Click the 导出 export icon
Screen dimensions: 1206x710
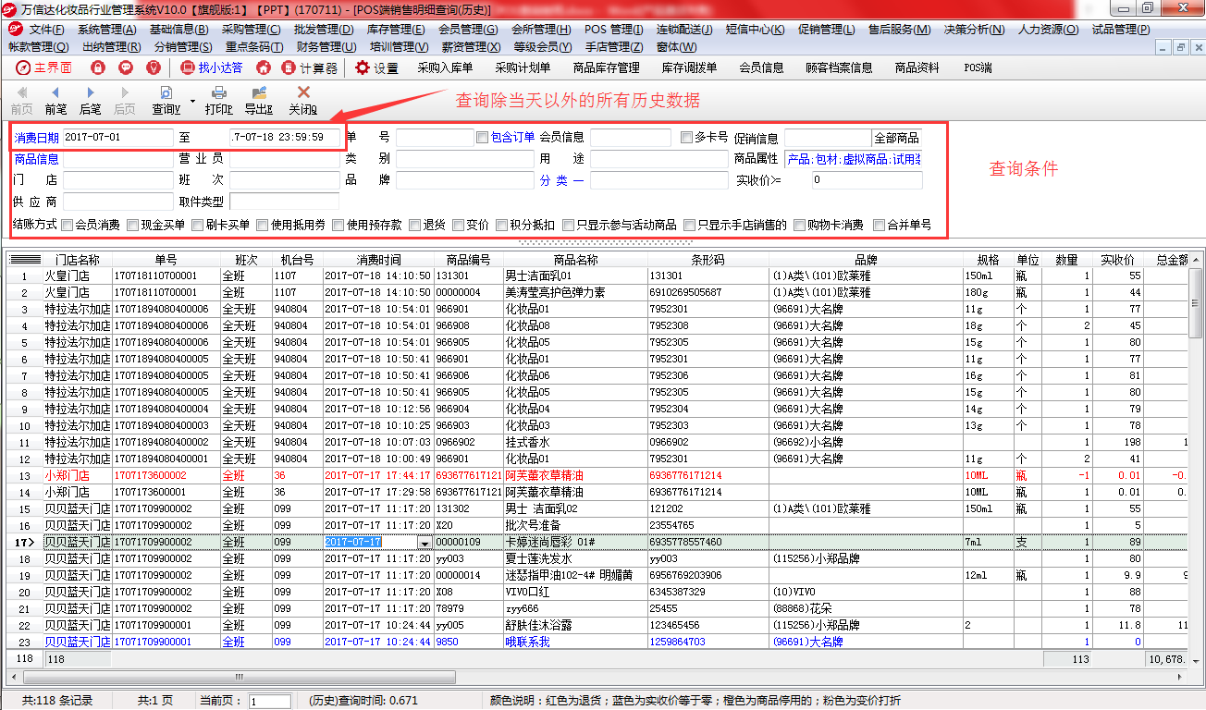click(259, 92)
